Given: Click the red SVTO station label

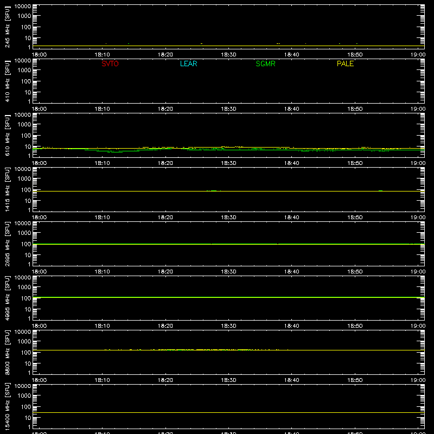Looking at the screenshot, I should tap(110, 63).
